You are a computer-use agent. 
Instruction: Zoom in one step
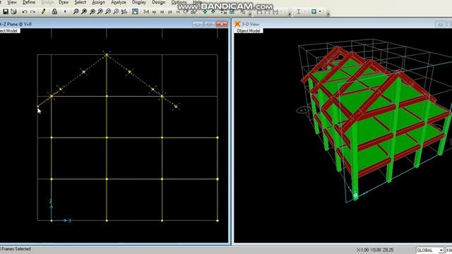pyautogui.click(x=100, y=11)
